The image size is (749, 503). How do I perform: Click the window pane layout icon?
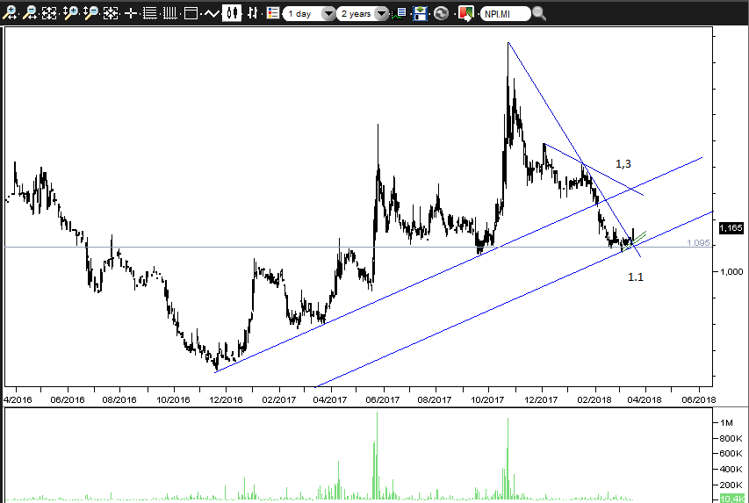tap(191, 13)
